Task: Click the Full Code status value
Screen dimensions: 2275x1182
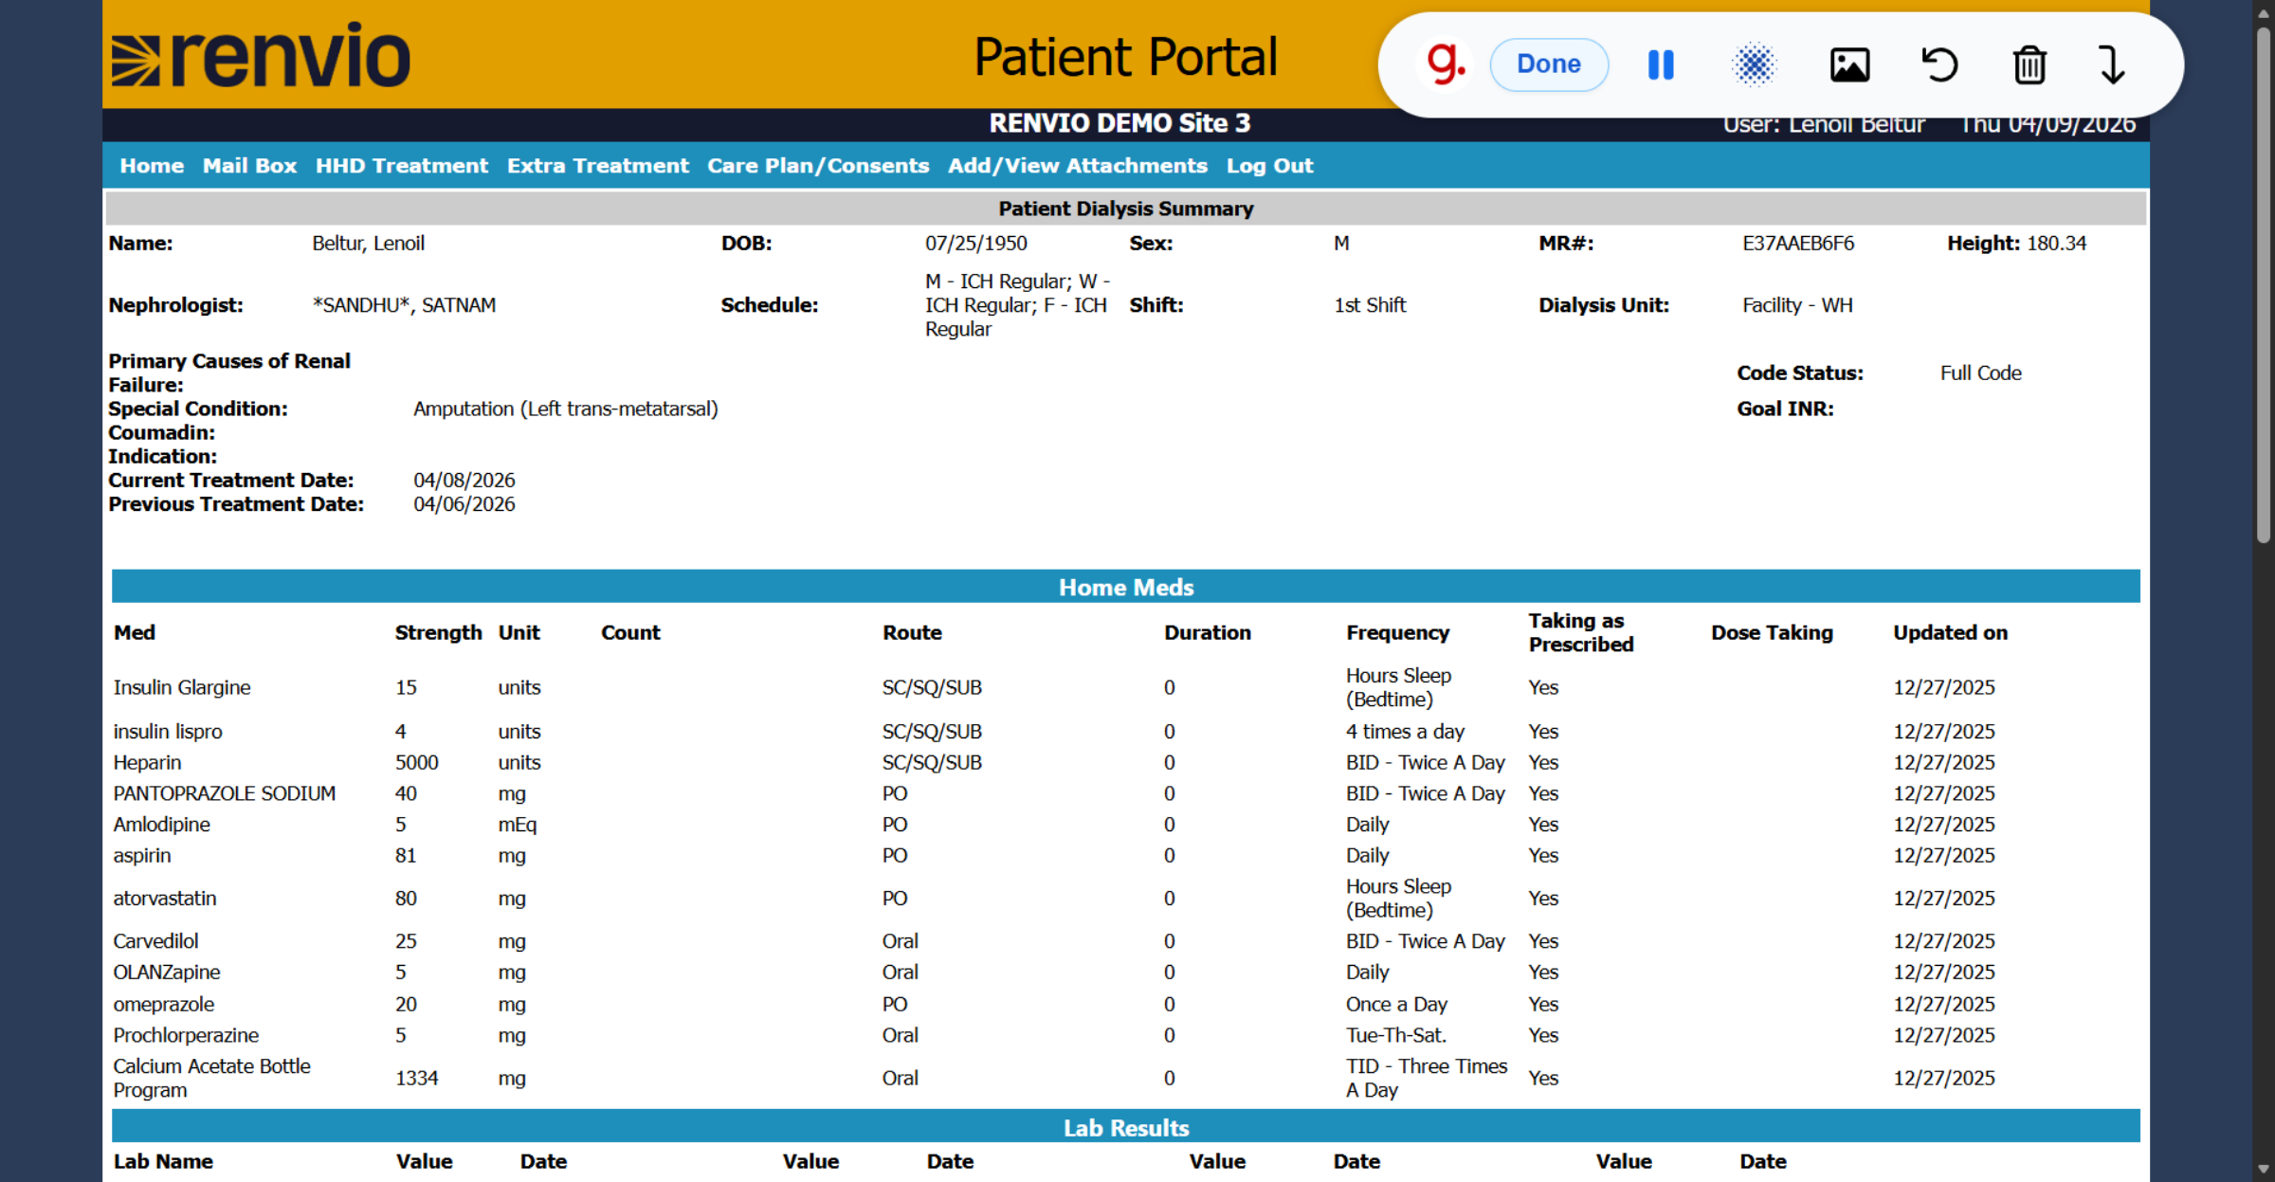Action: coord(1981,373)
